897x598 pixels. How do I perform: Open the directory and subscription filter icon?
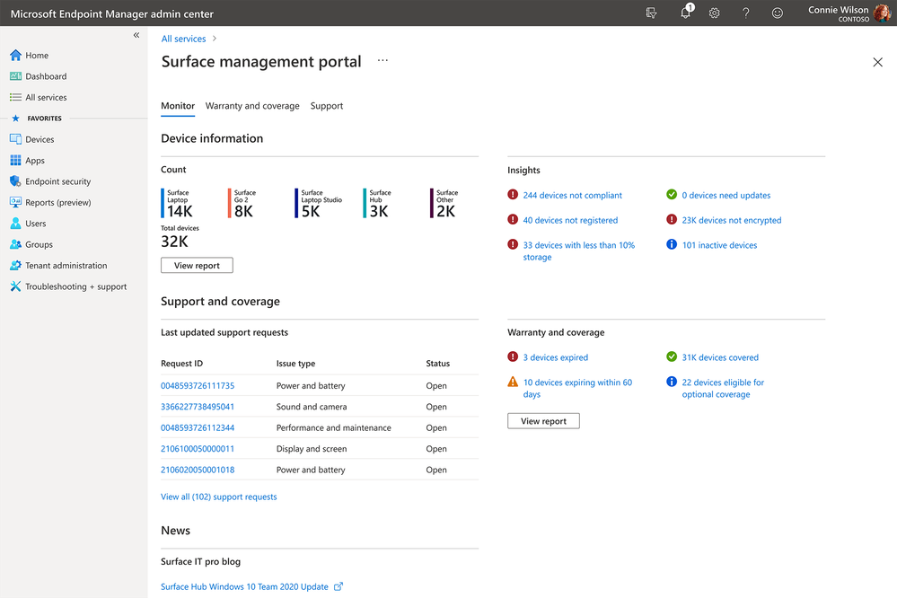652,13
